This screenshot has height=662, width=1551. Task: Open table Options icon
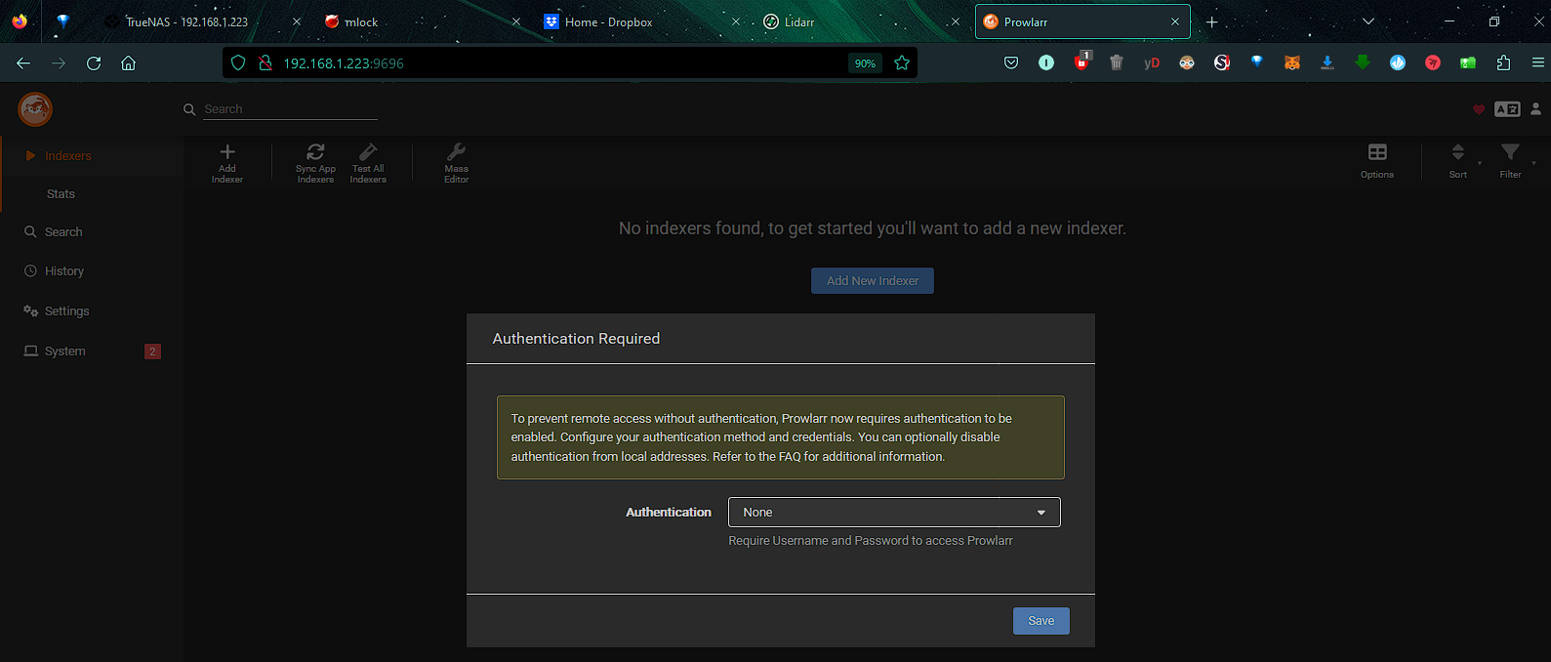(1377, 152)
